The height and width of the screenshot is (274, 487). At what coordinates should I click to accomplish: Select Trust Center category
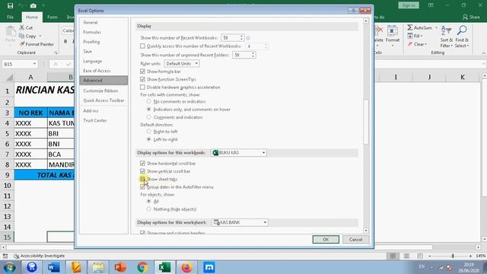click(94, 120)
